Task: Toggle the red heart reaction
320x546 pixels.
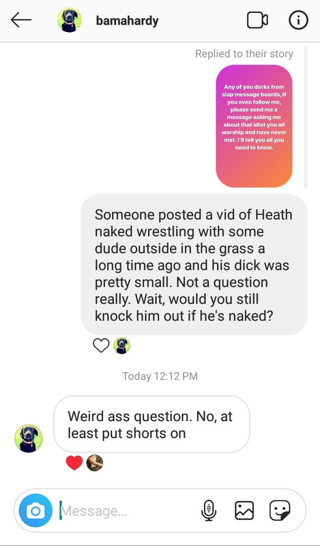Action: coord(74,463)
